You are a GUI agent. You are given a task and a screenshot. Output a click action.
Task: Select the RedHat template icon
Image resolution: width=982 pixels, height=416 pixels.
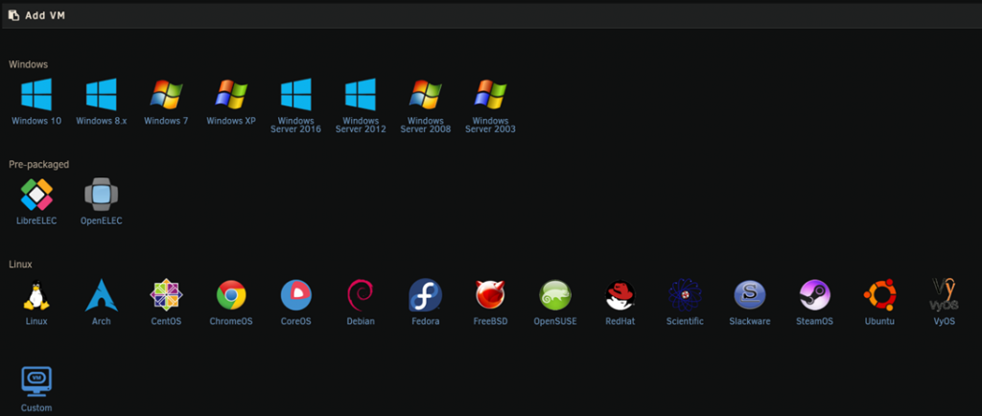(x=620, y=295)
